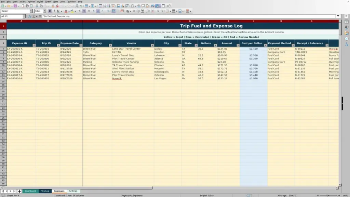This screenshot has width=350, height=197.
Task: Open the sidebar Functions fx icon
Action: pos(347,44)
